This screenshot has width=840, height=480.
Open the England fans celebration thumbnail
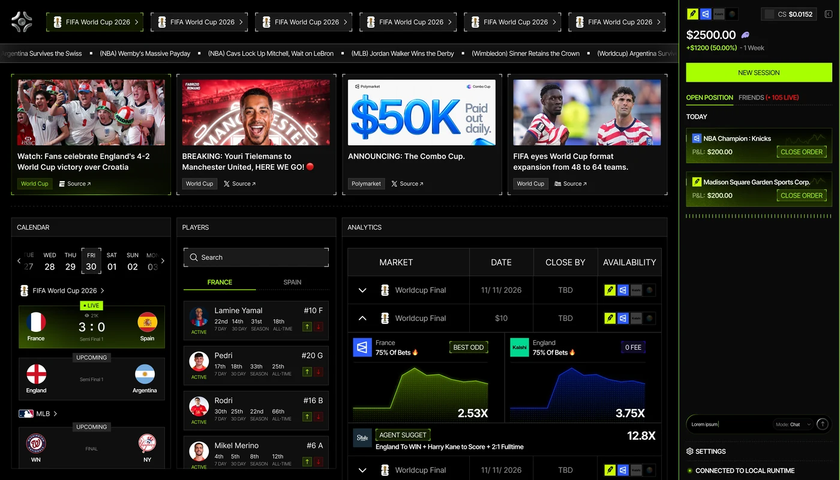91,113
